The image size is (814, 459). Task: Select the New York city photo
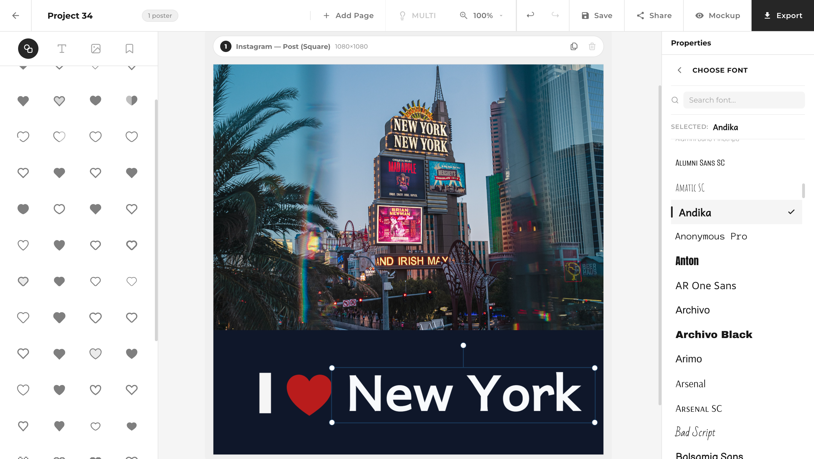coord(408,197)
